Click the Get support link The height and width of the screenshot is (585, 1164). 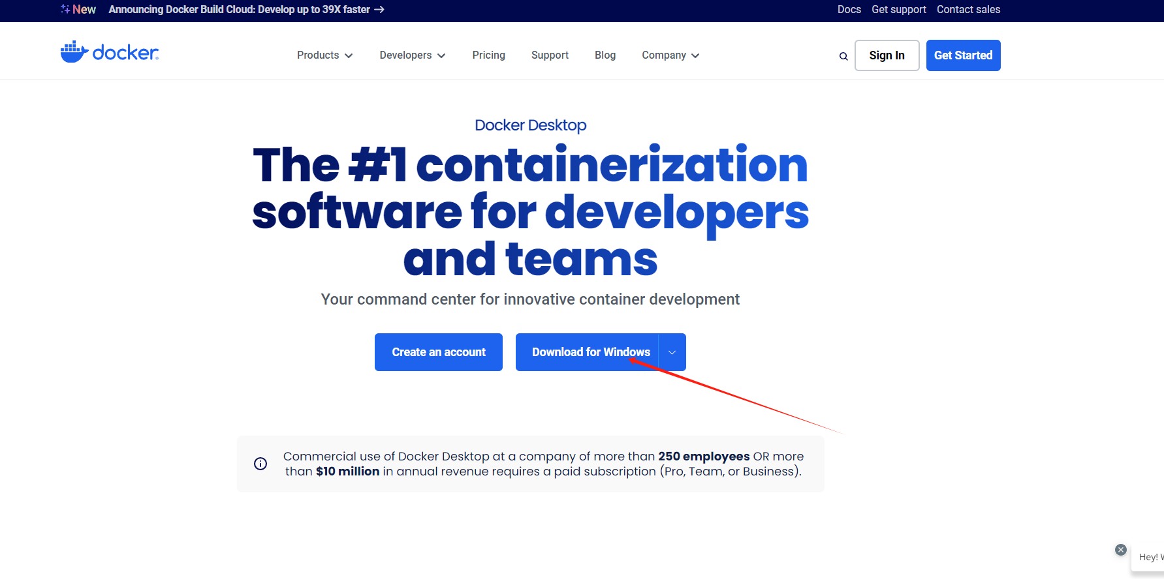point(898,10)
